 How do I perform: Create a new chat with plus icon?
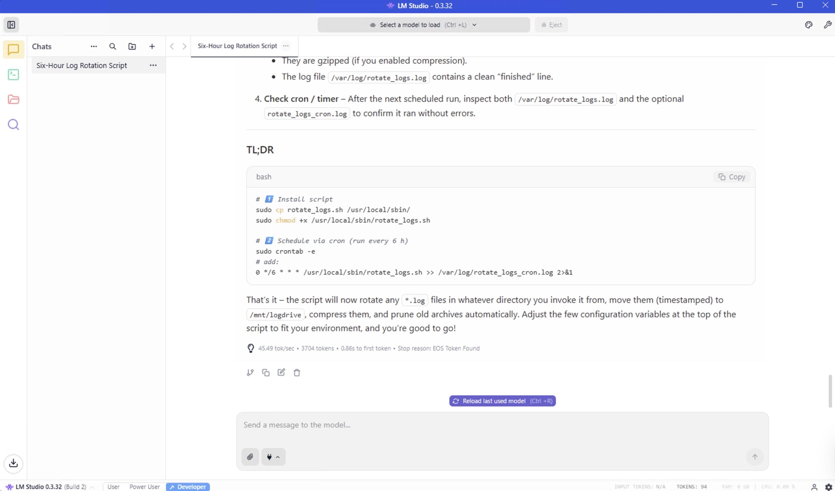tap(152, 46)
